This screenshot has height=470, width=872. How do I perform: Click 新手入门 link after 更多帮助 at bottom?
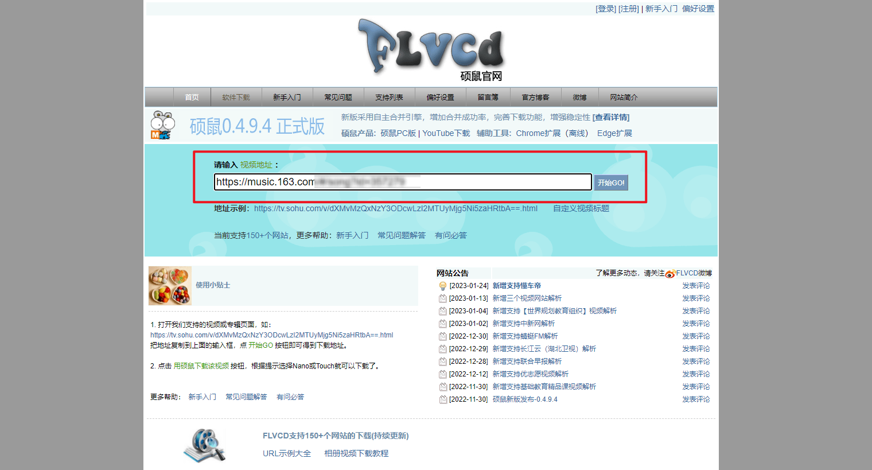pyautogui.click(x=203, y=397)
